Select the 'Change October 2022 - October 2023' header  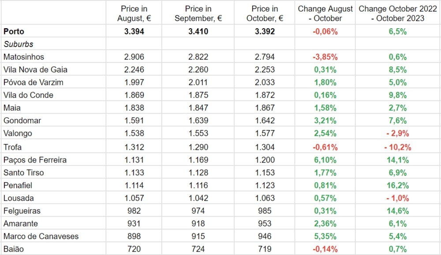[398, 13]
